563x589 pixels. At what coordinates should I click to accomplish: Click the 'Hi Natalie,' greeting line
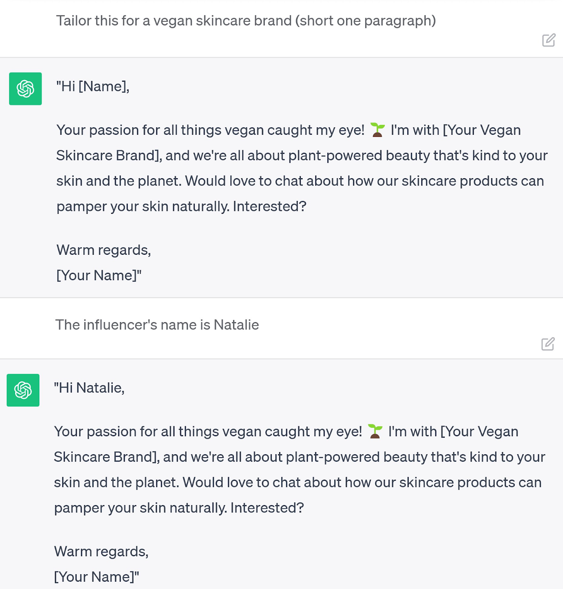[89, 387]
